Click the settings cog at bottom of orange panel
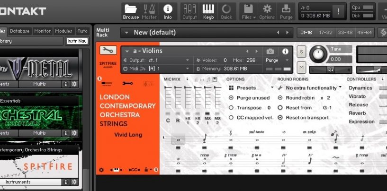Screen dimensions: 387x191 click(x=101, y=170)
